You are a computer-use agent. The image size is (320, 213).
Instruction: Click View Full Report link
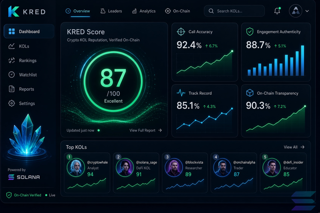click(145, 130)
